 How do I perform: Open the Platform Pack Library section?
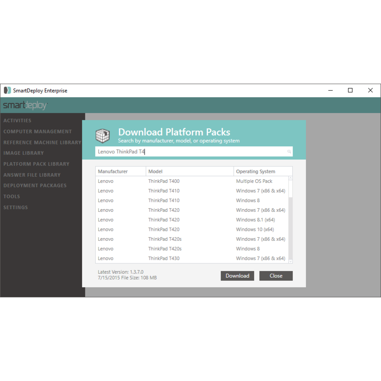(36, 164)
